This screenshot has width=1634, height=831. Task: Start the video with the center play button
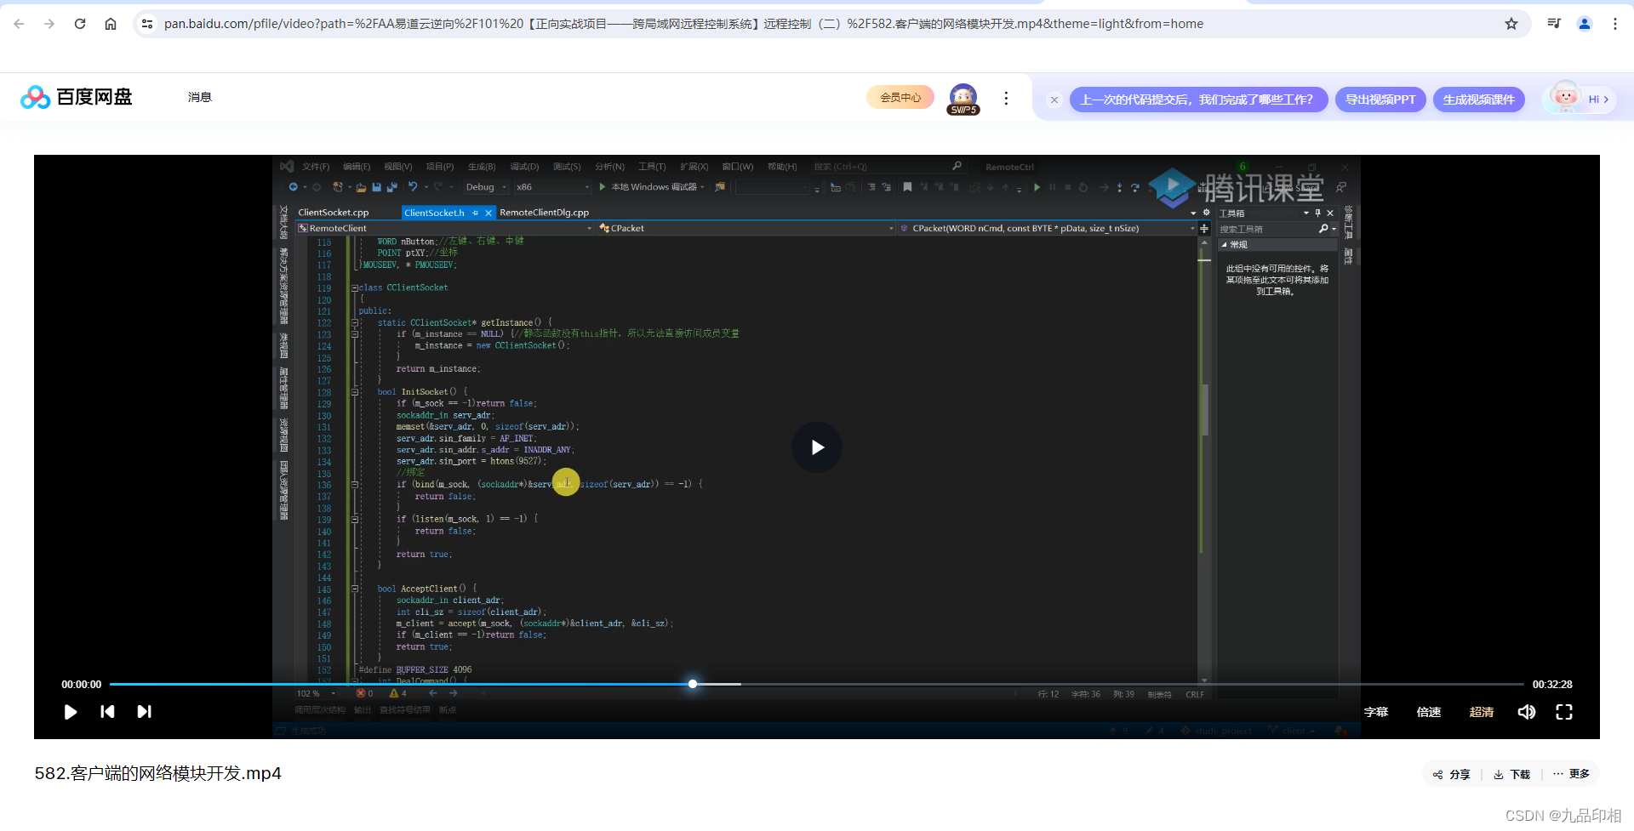coord(817,447)
